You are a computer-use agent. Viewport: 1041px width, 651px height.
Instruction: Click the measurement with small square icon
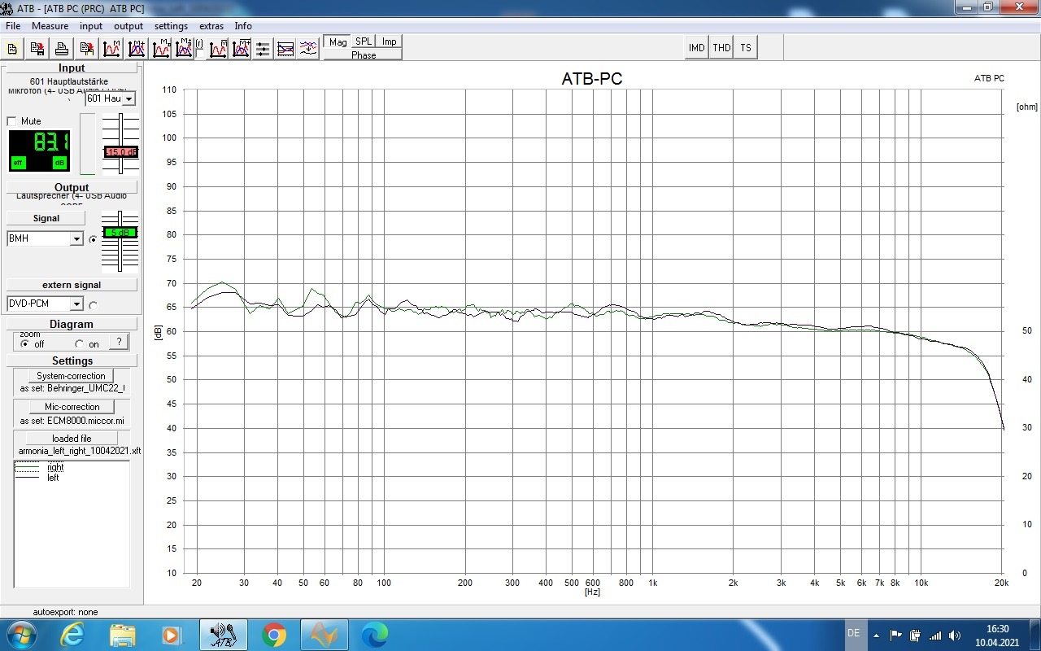tap(161, 48)
